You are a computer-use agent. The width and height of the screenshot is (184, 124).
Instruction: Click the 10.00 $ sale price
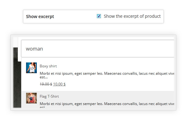(x=59, y=84)
